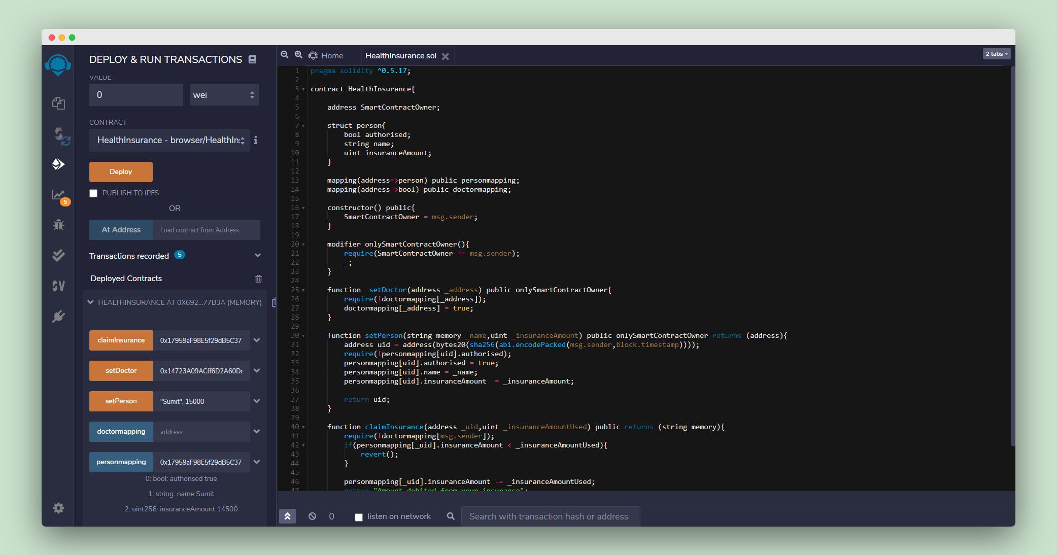Expand the Transactions recorded section
The height and width of the screenshot is (555, 1057).
pyautogui.click(x=258, y=255)
